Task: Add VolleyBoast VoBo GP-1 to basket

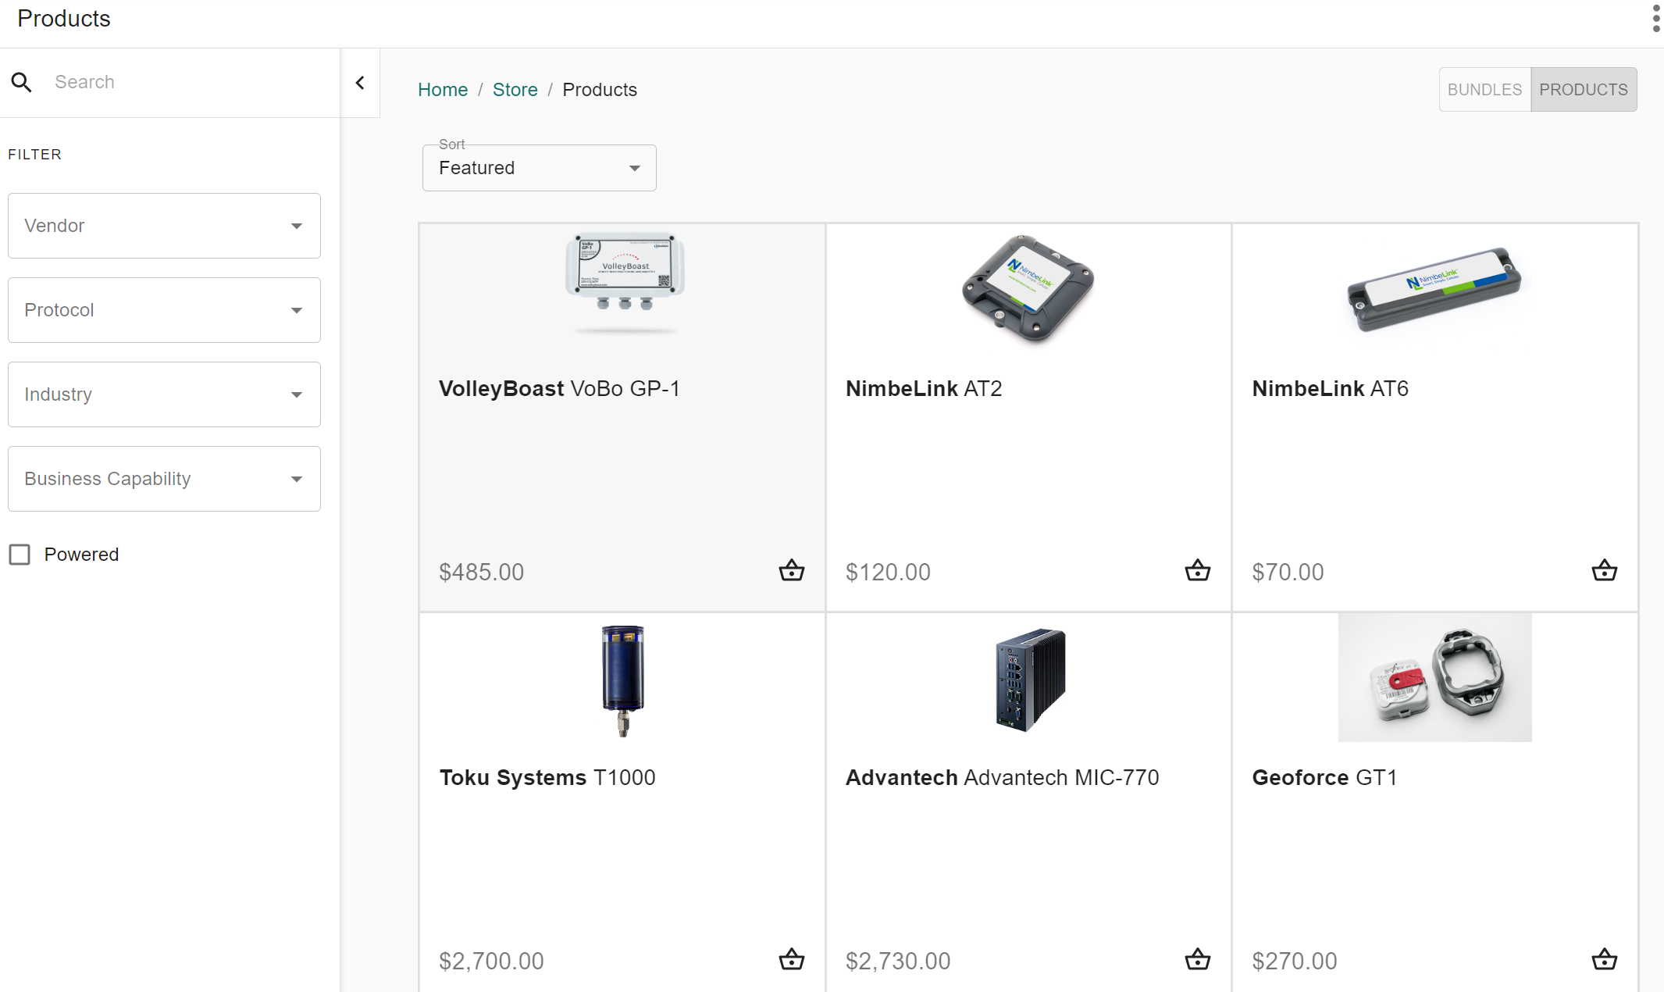Action: (791, 571)
